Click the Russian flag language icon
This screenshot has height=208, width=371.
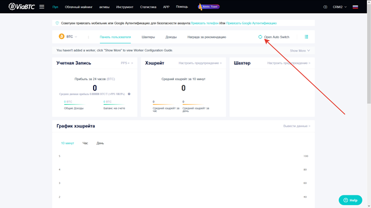click(x=355, y=7)
